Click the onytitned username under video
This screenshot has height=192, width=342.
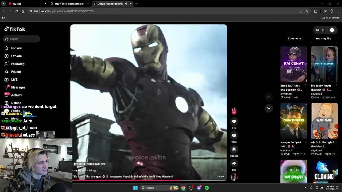click(x=79, y=170)
